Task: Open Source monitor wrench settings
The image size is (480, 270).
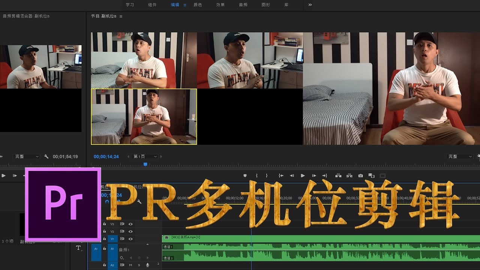Action: [x=46, y=156]
